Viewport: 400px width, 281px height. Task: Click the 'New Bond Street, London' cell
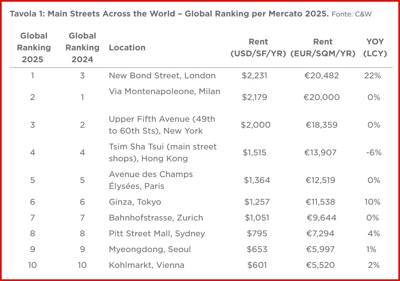coord(162,76)
